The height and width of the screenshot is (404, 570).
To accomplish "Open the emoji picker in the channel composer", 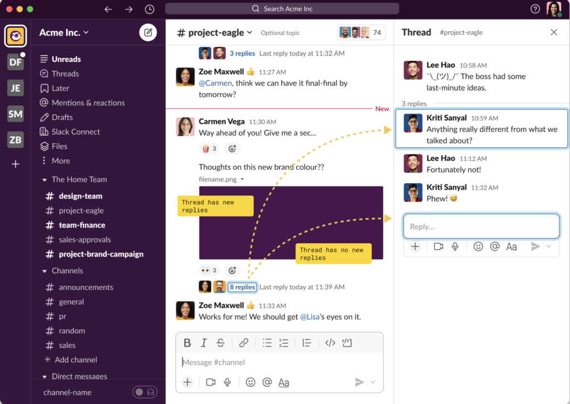I will (250, 382).
